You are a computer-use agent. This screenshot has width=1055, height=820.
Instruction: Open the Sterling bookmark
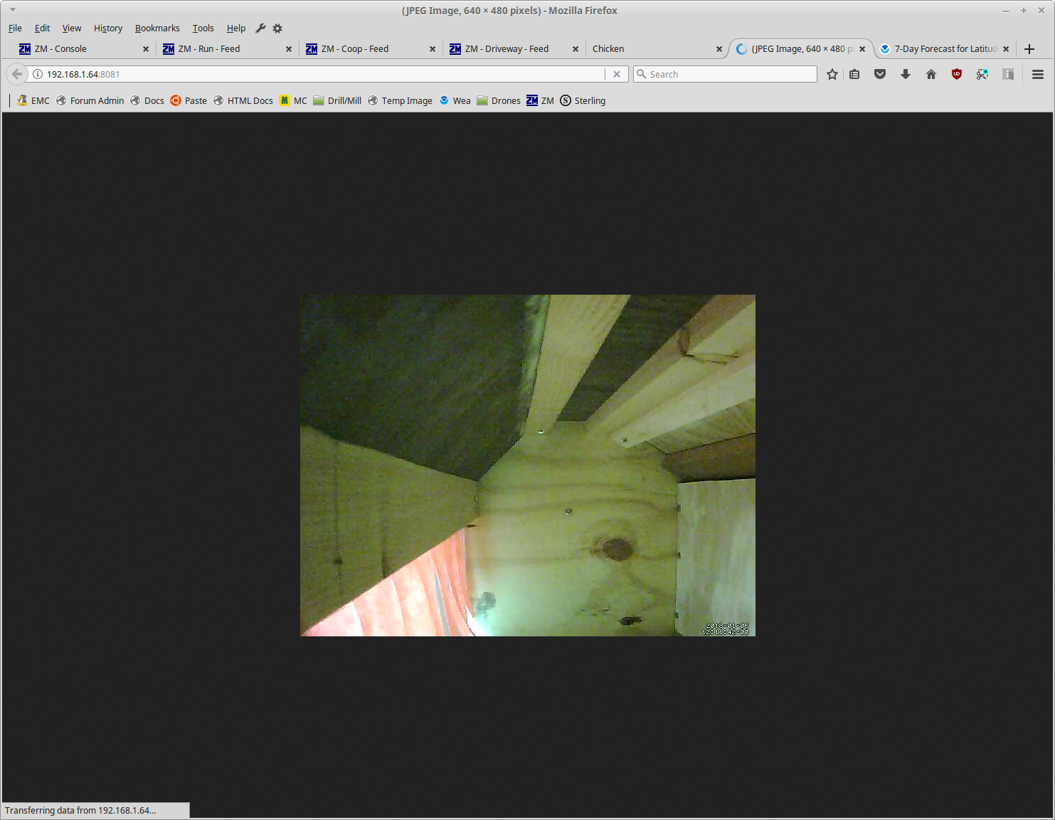(x=583, y=100)
